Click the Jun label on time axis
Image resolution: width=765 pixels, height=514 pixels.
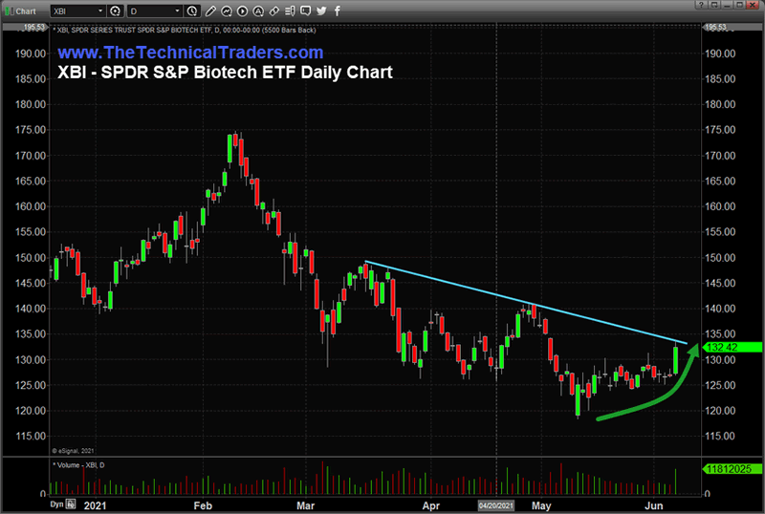(654, 505)
